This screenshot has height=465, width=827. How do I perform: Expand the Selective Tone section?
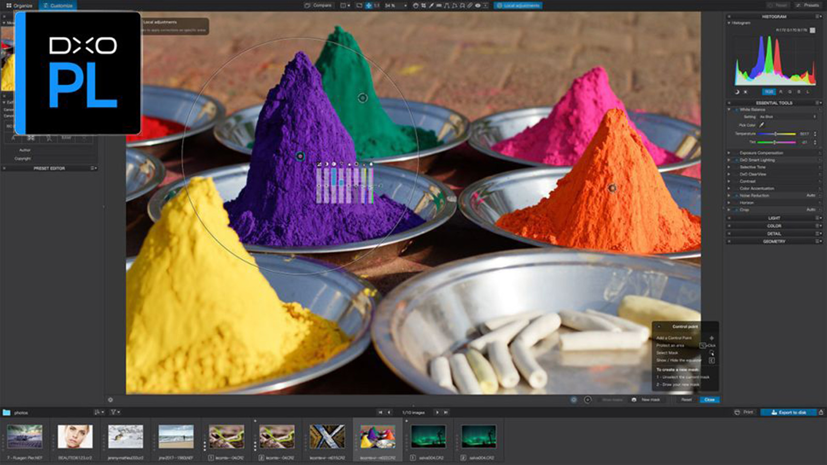point(729,167)
